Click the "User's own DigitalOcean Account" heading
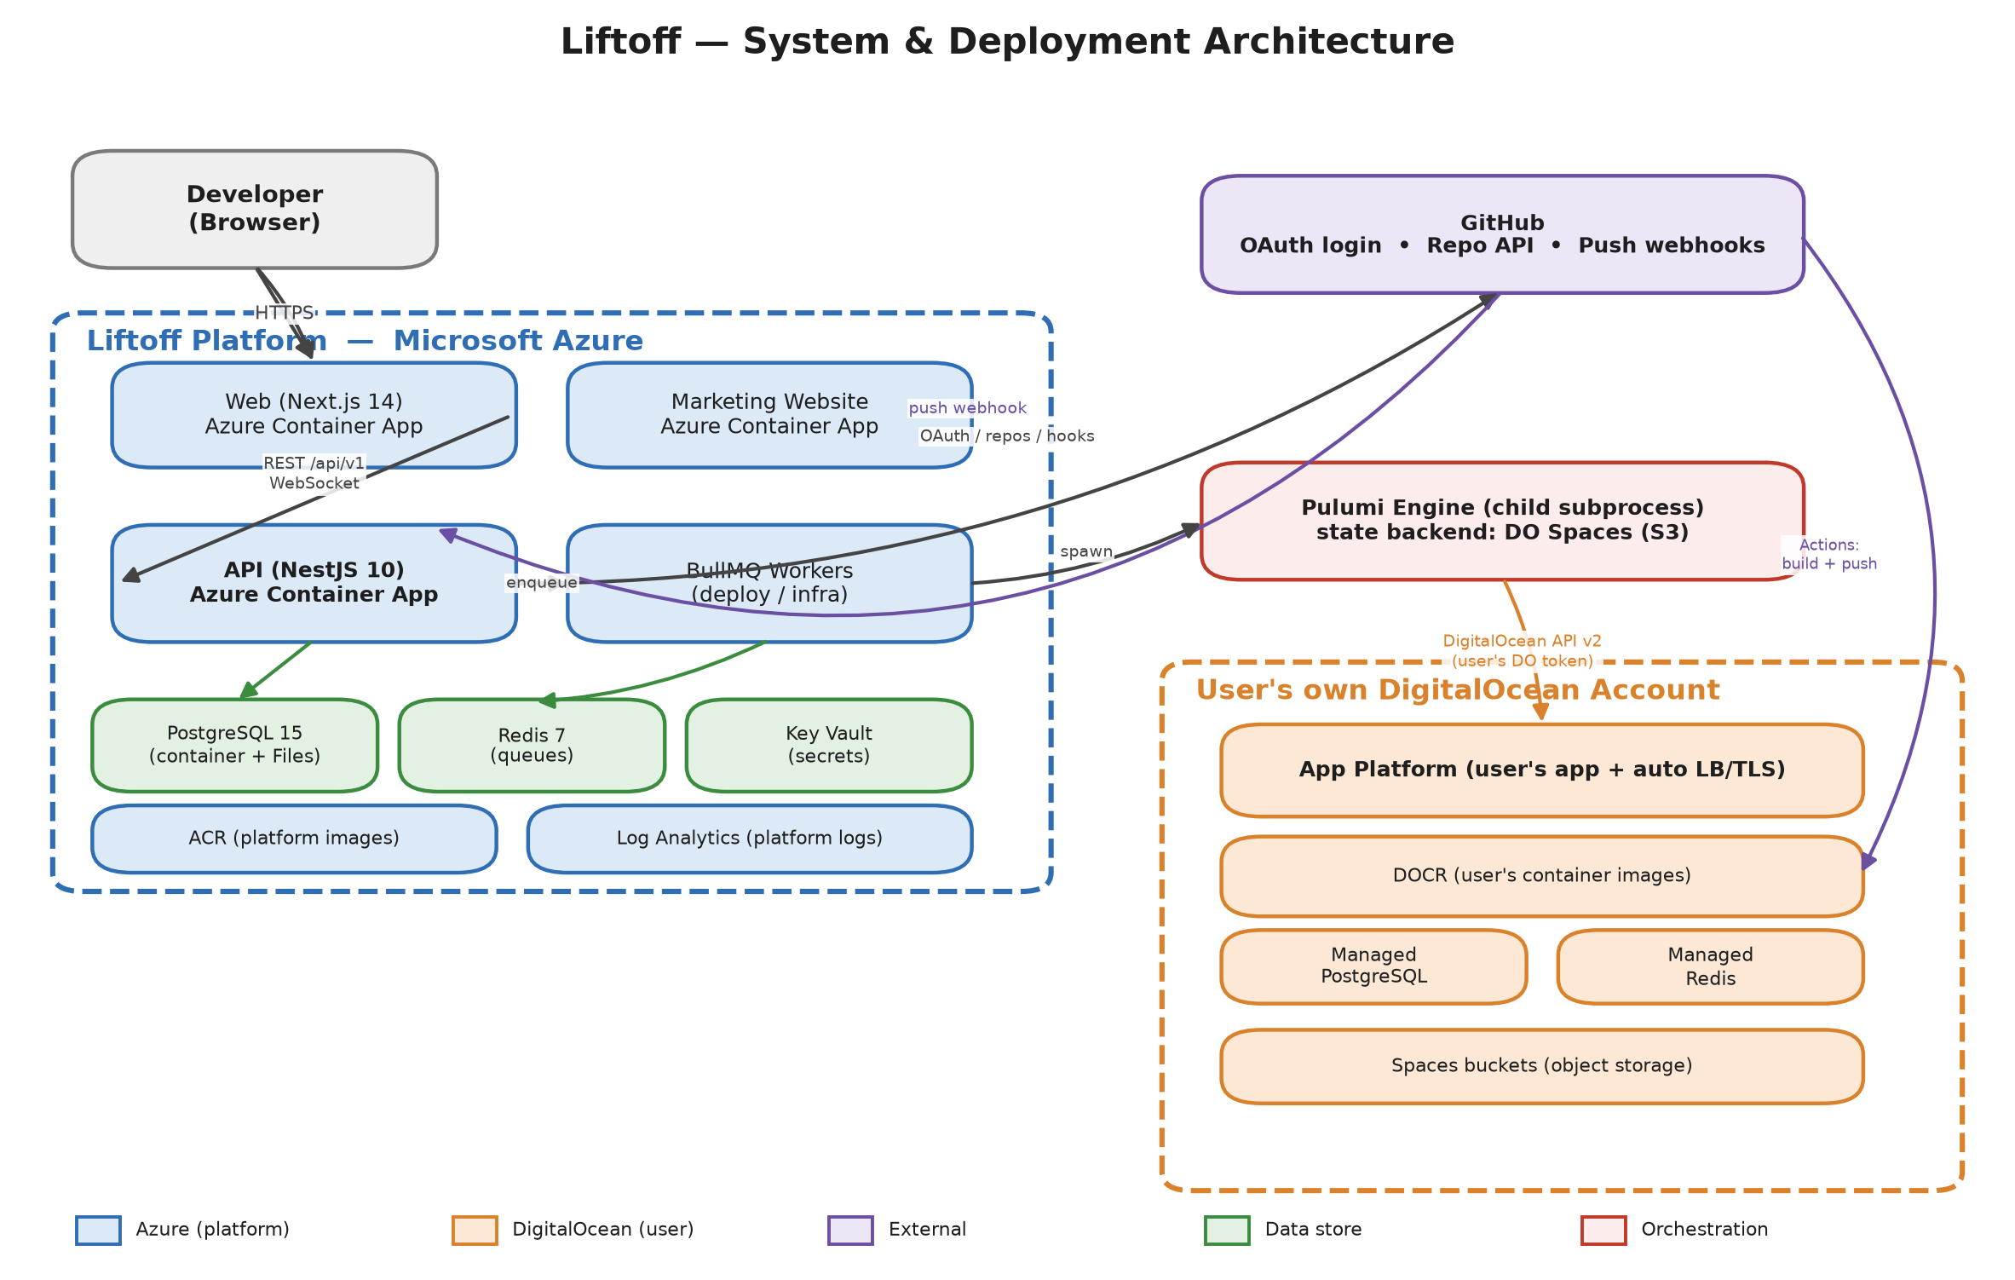The width and height of the screenshot is (2015, 1280). [x=1458, y=689]
